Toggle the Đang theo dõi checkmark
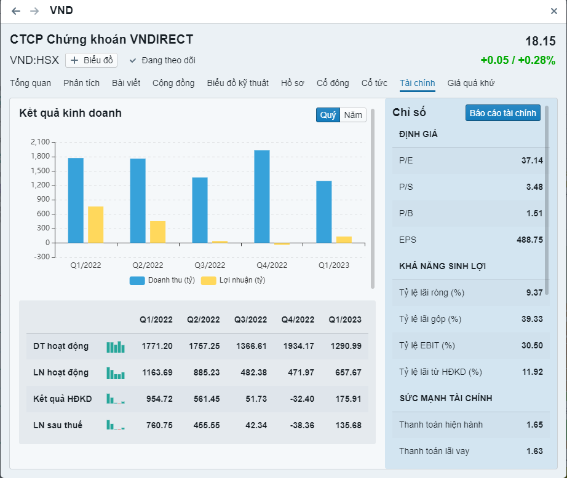This screenshot has width=567, height=478. coord(133,61)
